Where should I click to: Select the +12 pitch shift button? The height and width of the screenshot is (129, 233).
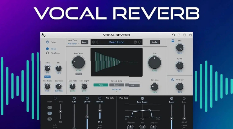tap(50, 108)
